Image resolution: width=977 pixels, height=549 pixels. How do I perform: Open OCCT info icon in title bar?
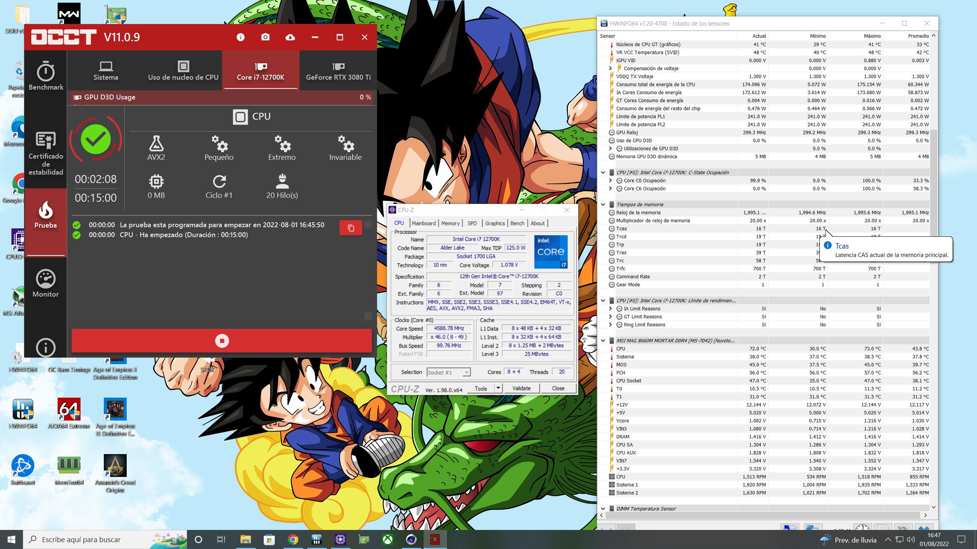[240, 37]
